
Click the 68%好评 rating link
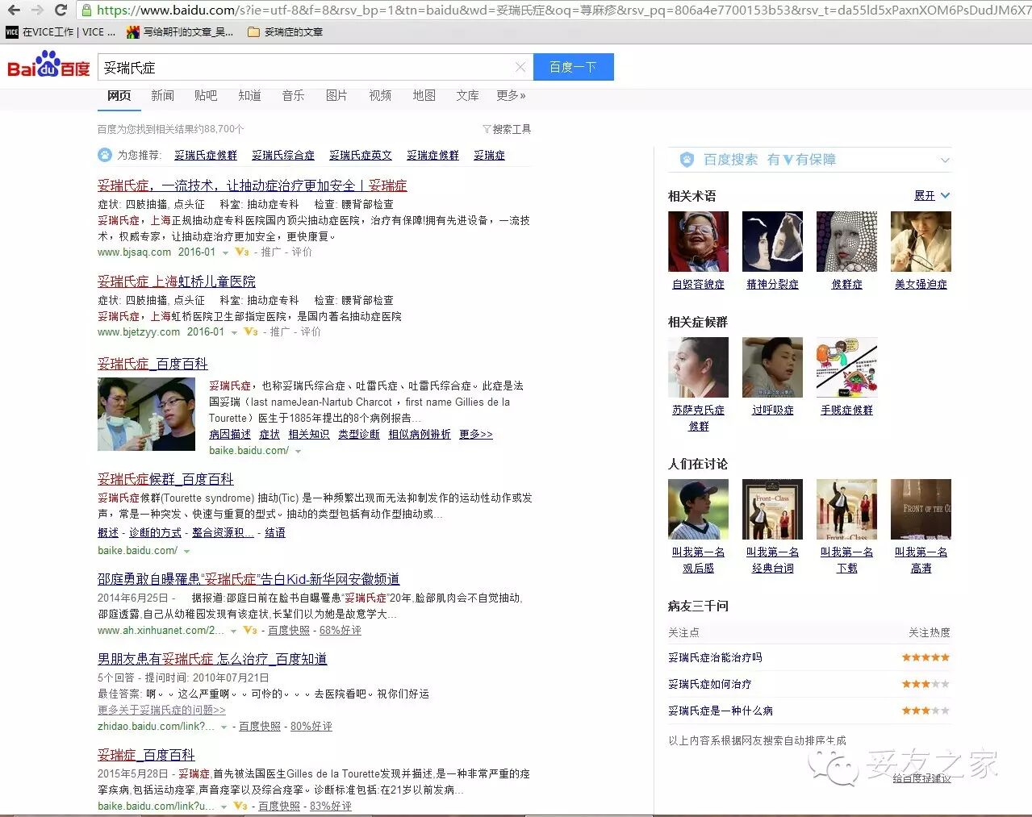coord(341,631)
